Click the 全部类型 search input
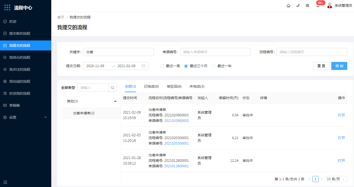 pyautogui.click(x=93, y=88)
